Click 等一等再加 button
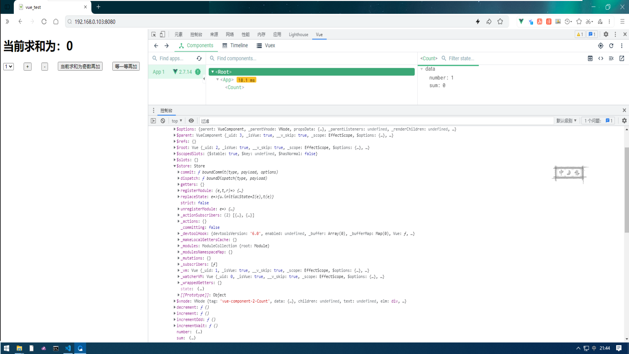629x354 pixels. tap(126, 67)
